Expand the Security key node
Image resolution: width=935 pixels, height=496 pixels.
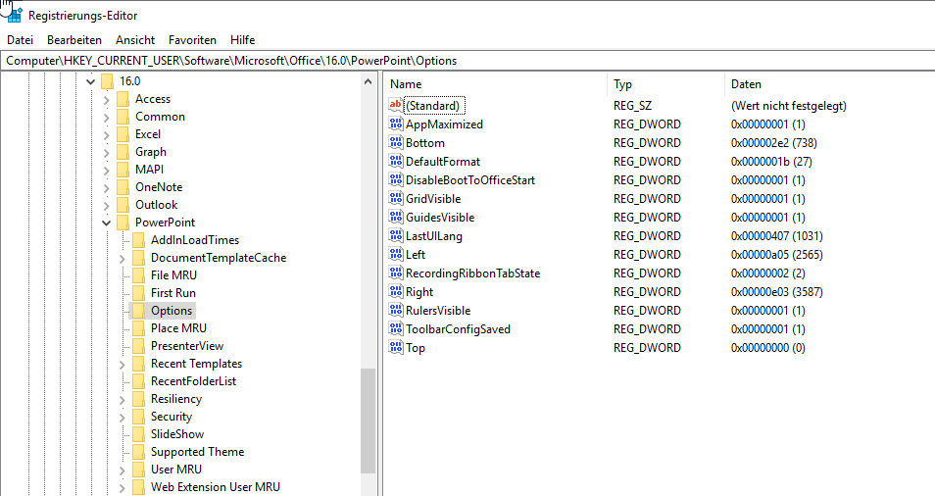[122, 418]
